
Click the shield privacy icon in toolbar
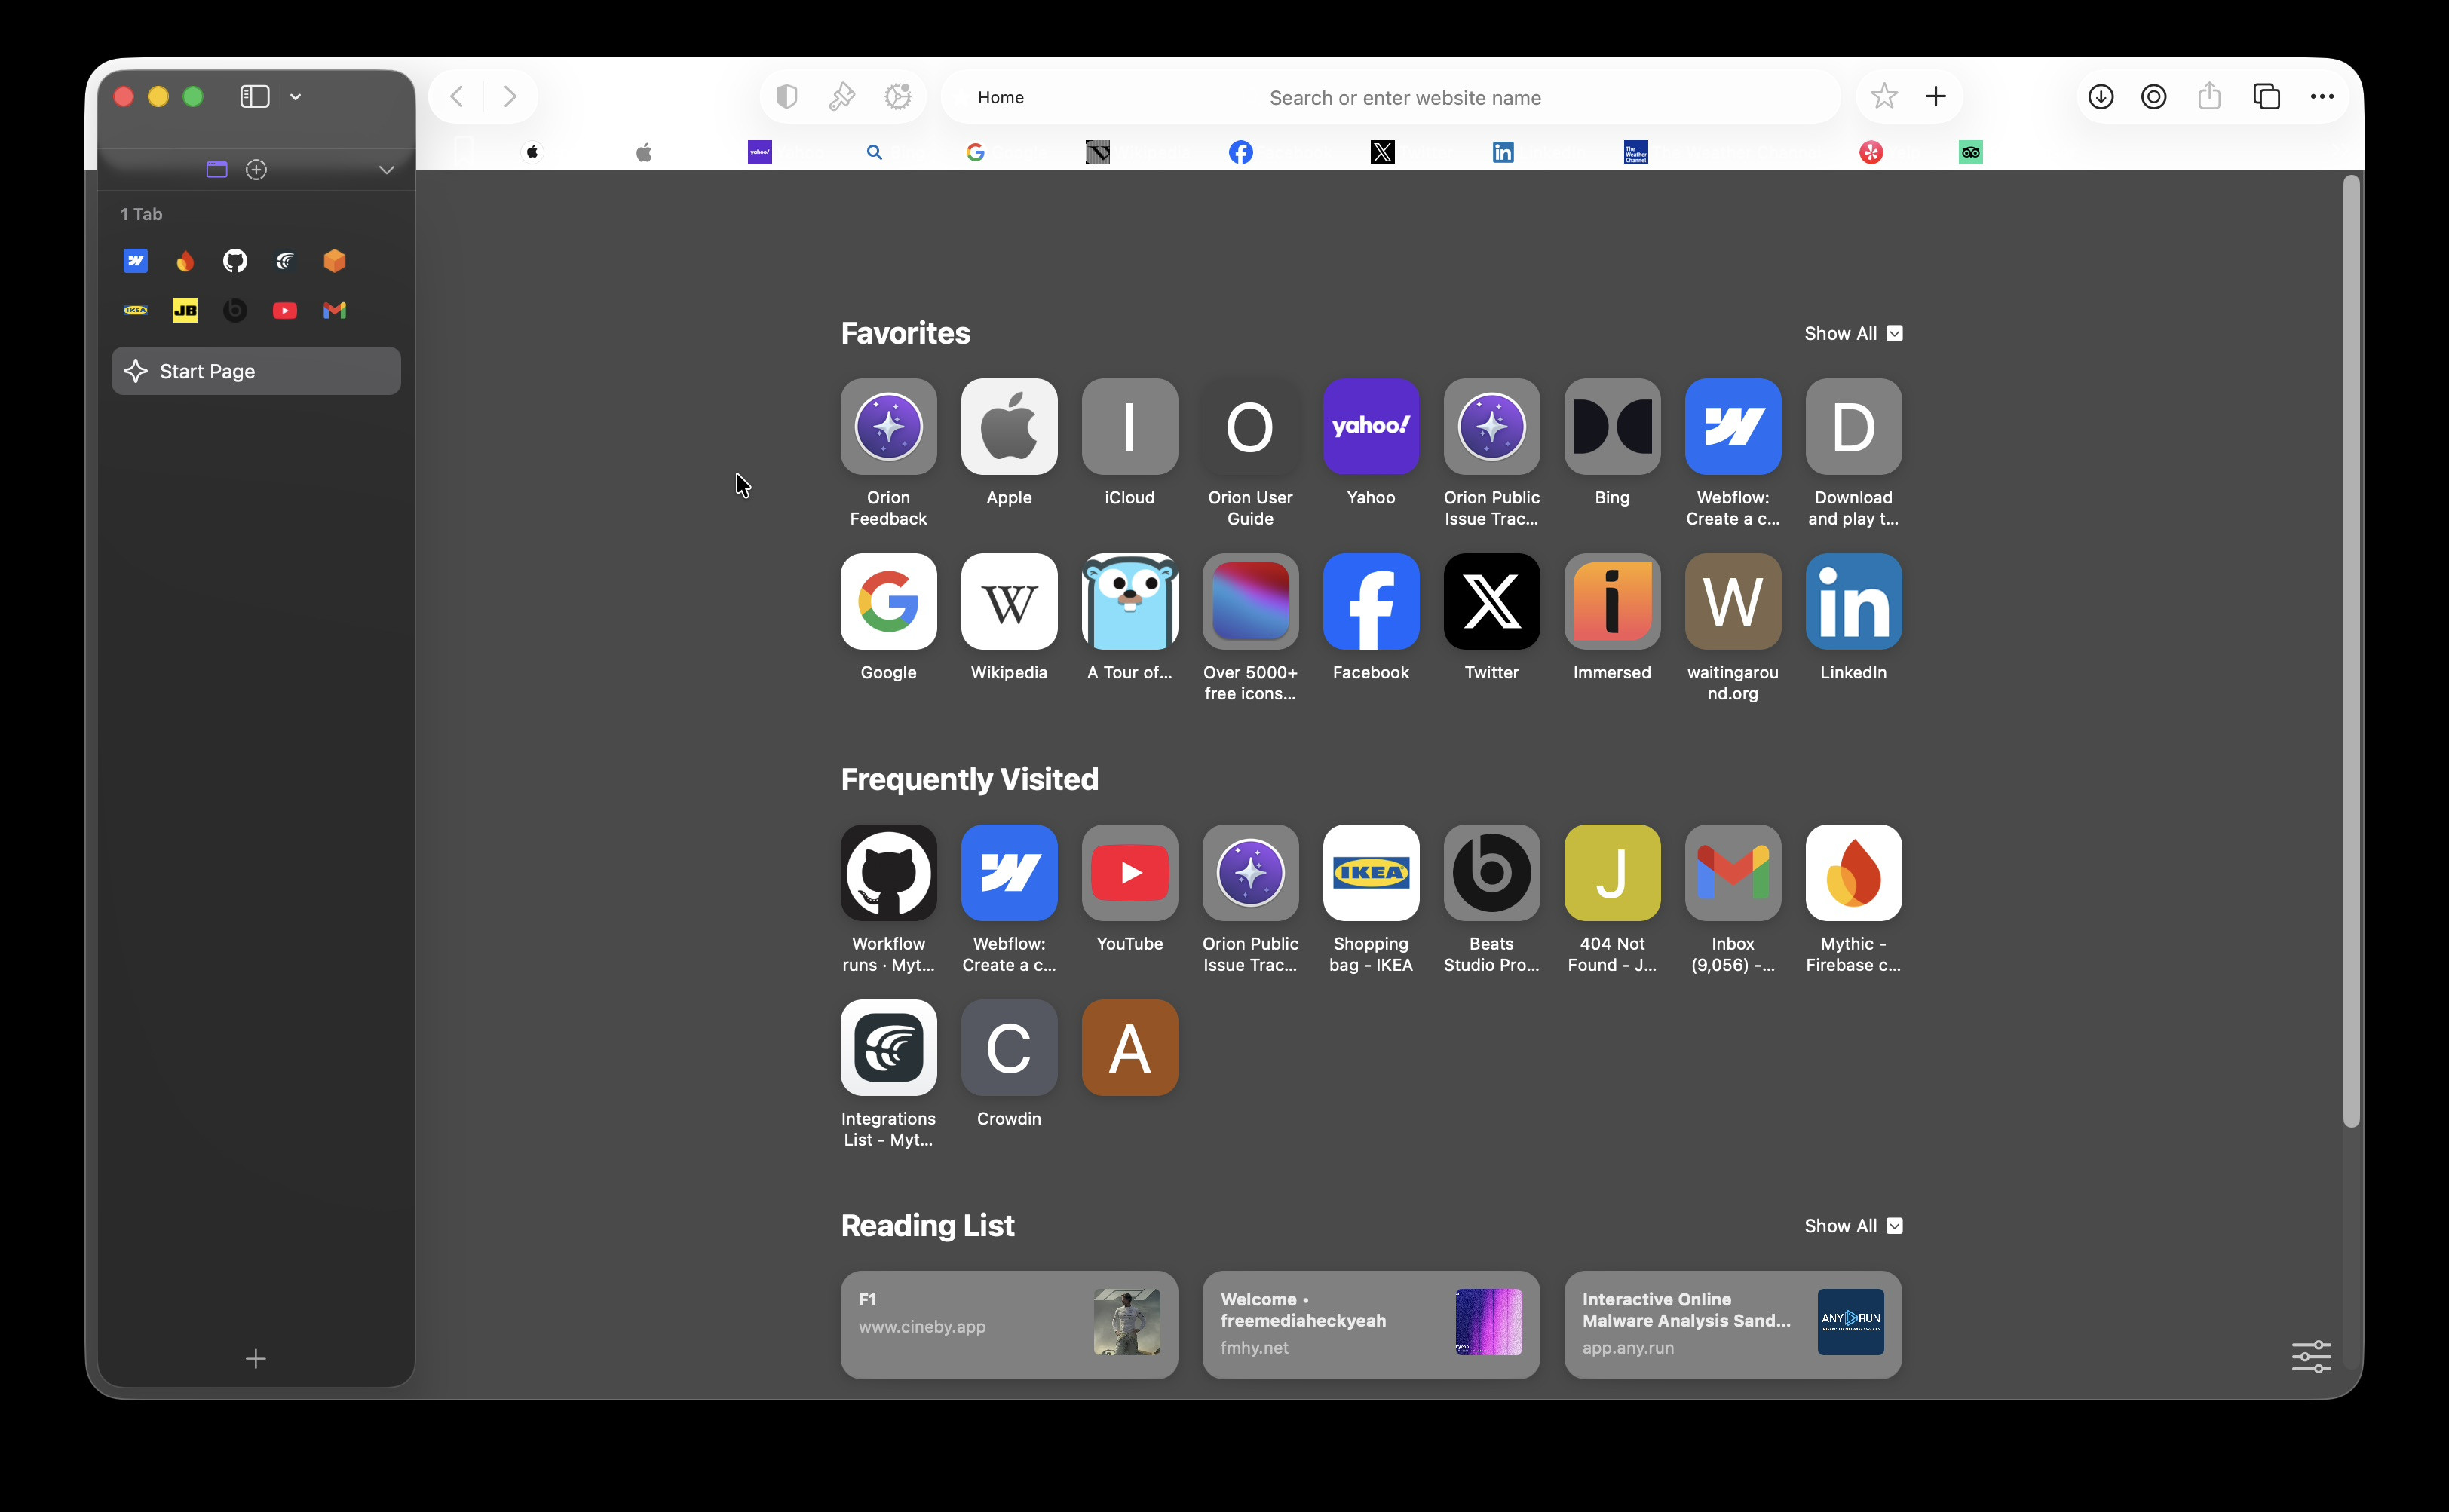click(x=786, y=97)
